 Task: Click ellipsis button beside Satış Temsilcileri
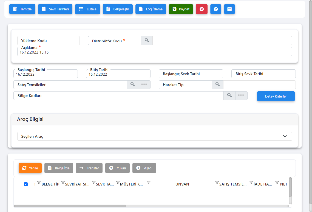click(x=144, y=85)
